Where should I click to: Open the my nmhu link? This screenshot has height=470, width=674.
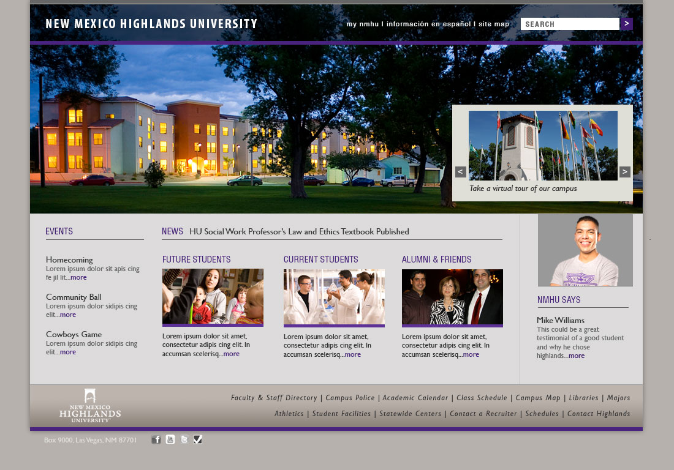pyautogui.click(x=362, y=24)
